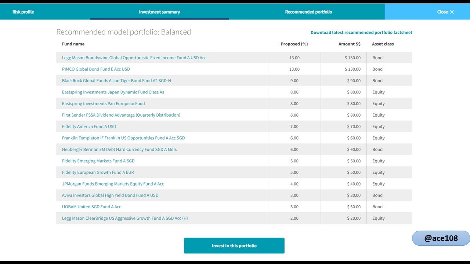The width and height of the screenshot is (470, 264).
Task: Click Equity asset class in Fidelity America row
Action: [378, 126]
